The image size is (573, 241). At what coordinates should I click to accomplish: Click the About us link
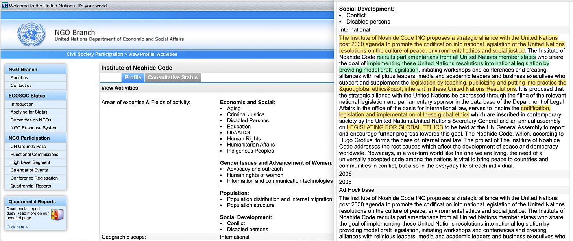coord(19,77)
